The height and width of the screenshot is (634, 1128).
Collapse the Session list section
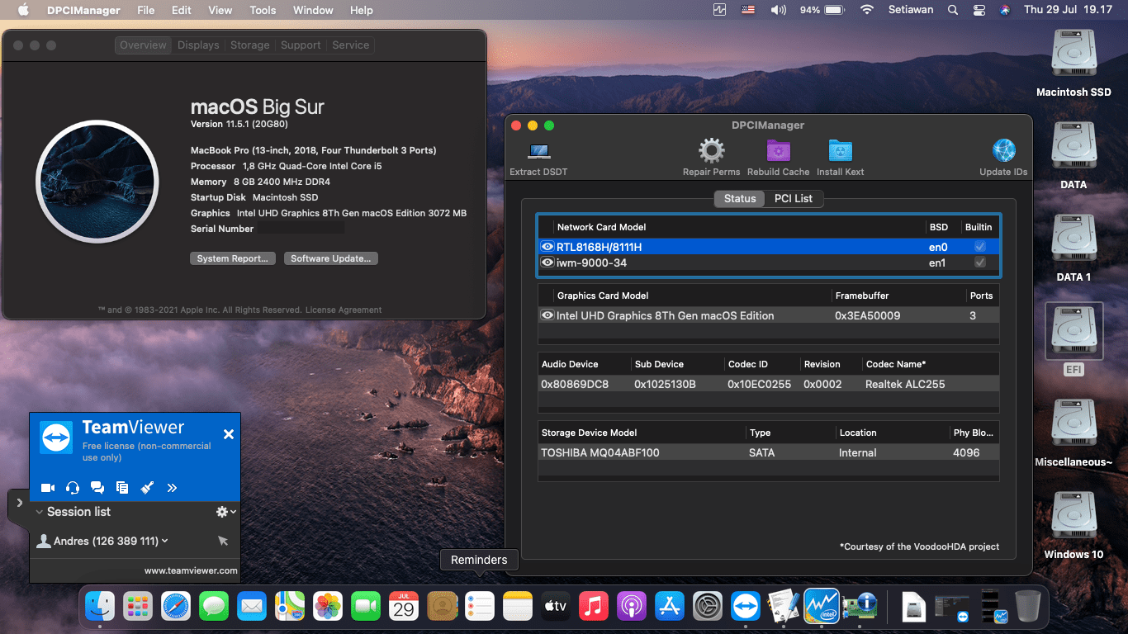39,512
